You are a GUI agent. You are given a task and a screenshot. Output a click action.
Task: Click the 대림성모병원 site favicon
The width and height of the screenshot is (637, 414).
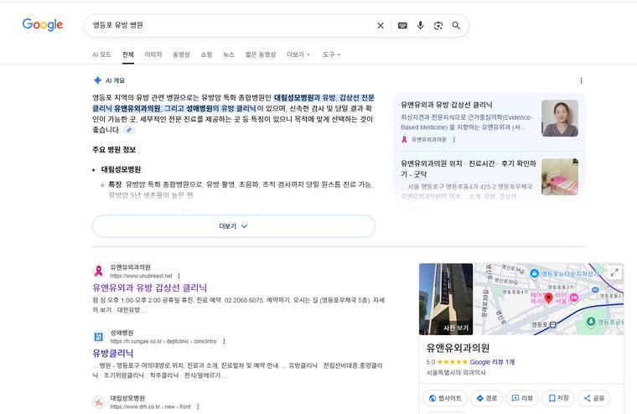point(98,401)
